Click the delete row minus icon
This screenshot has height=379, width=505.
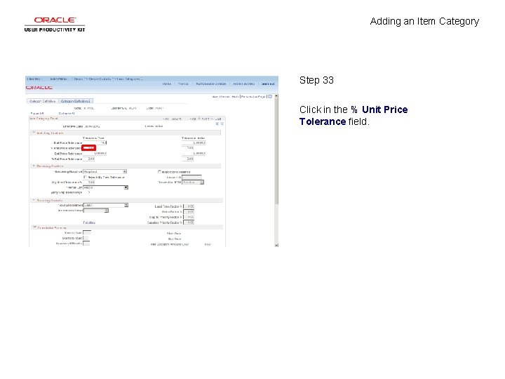click(x=222, y=124)
